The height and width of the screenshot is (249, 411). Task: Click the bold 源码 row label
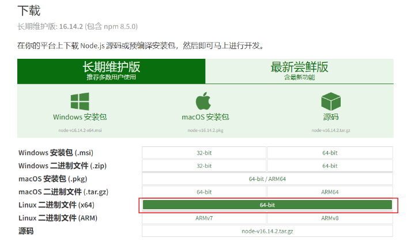26,231
